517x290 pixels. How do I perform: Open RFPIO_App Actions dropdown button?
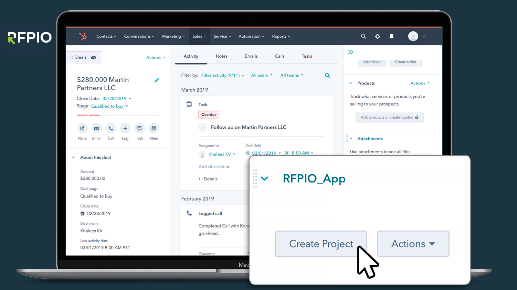pos(413,244)
